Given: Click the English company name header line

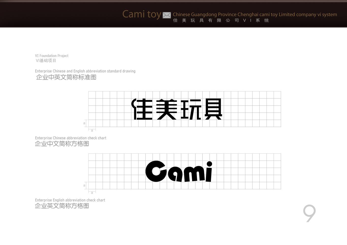Looking at the screenshot, I should pyautogui.click(x=255, y=14).
